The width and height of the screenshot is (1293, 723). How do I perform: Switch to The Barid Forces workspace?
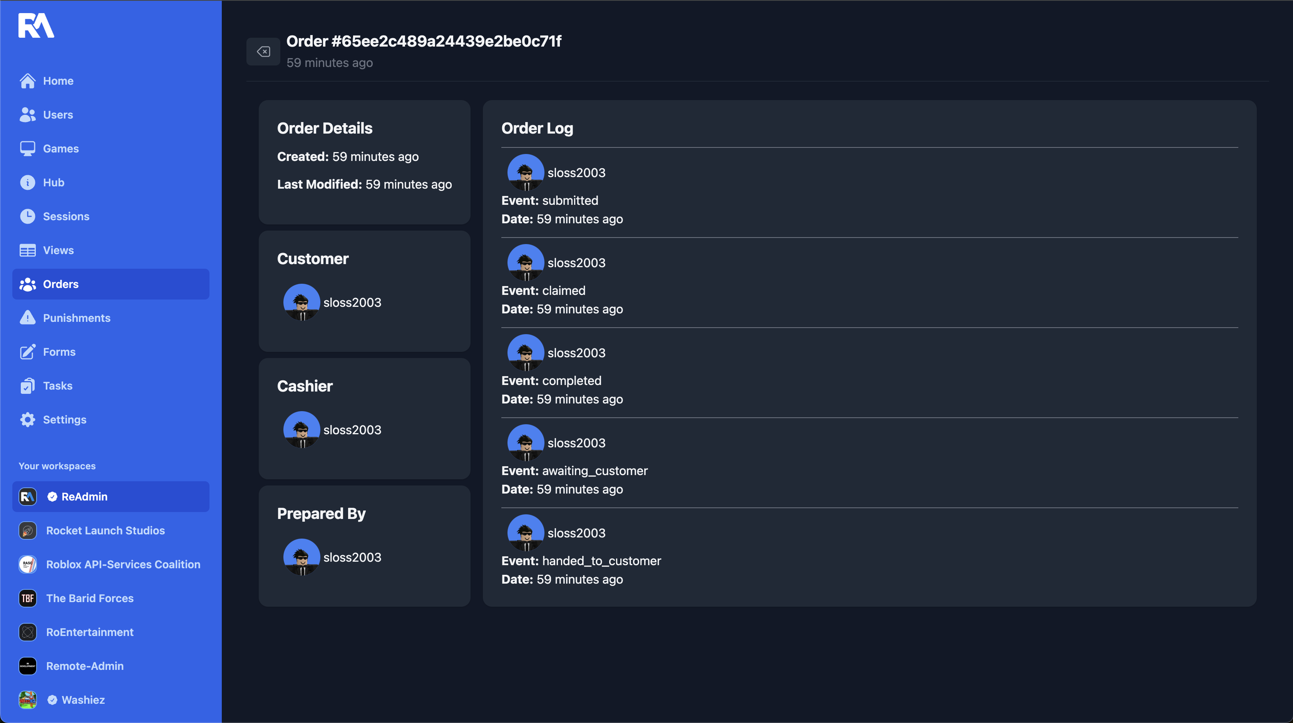point(90,598)
